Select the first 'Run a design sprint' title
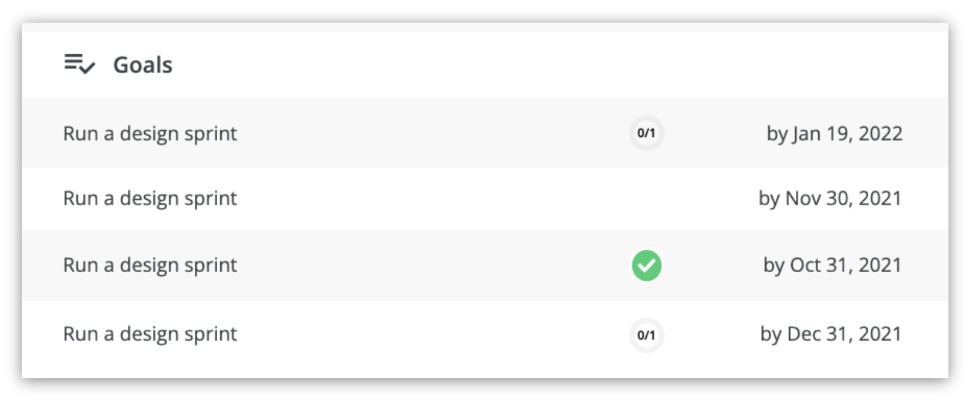 (150, 133)
